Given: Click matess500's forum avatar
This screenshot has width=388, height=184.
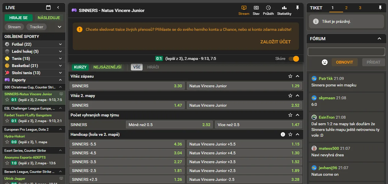Looking at the screenshot, I should tap(314, 148).
